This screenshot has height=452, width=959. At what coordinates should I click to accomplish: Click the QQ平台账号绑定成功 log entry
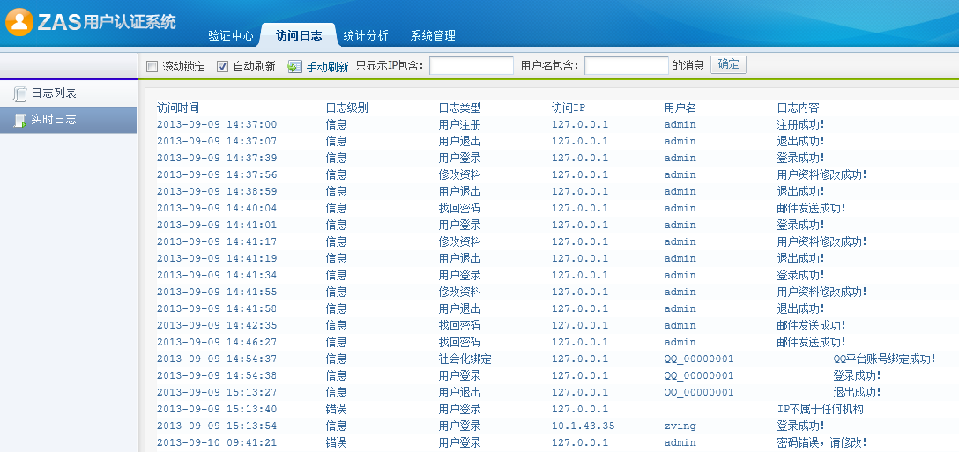point(883,359)
